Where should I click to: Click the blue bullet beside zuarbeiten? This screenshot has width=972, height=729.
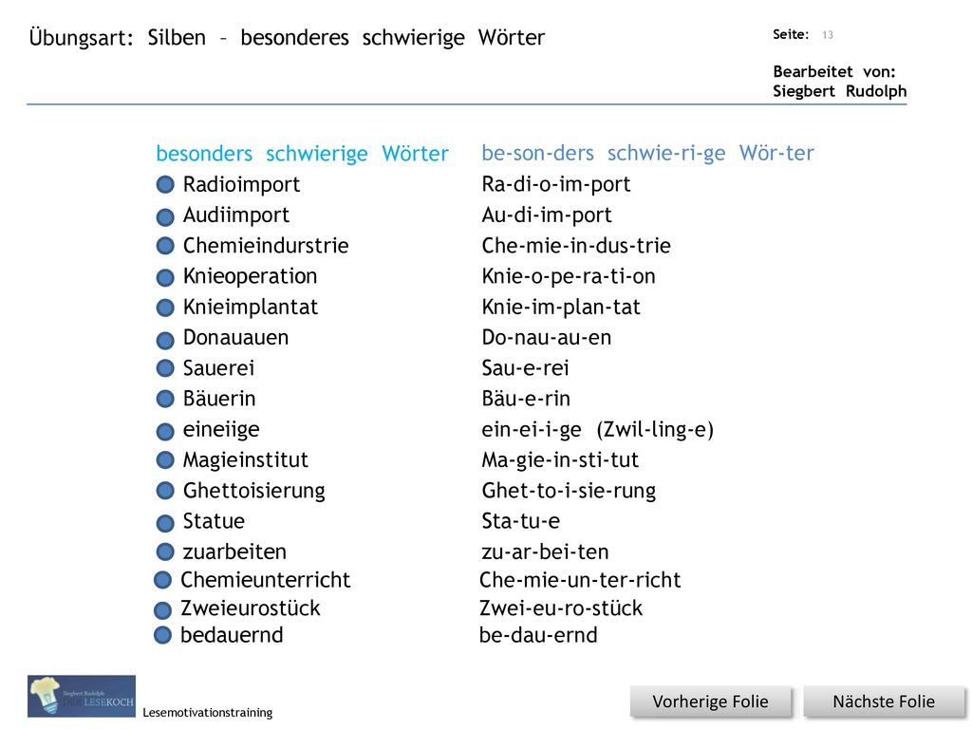(x=165, y=551)
